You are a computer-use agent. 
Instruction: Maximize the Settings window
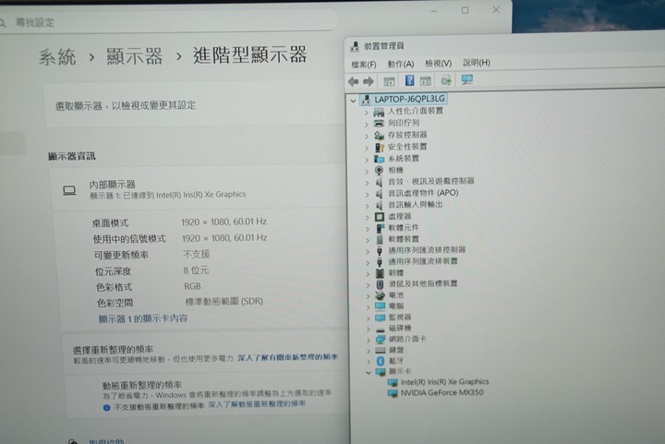click(465, 10)
